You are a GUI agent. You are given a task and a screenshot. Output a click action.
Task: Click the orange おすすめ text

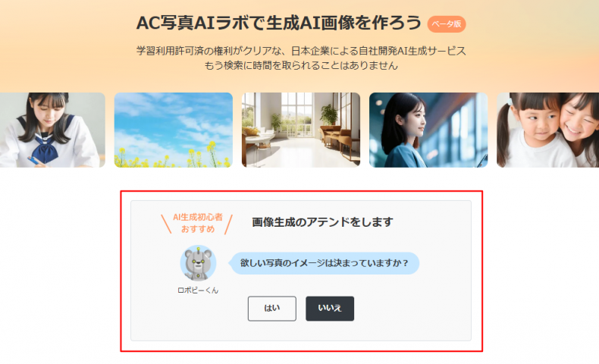197,229
